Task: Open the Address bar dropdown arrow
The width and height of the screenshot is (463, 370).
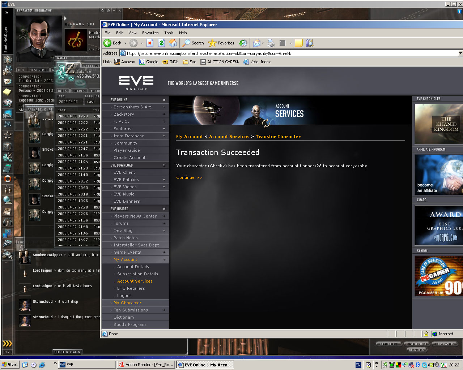Action: 460,53
